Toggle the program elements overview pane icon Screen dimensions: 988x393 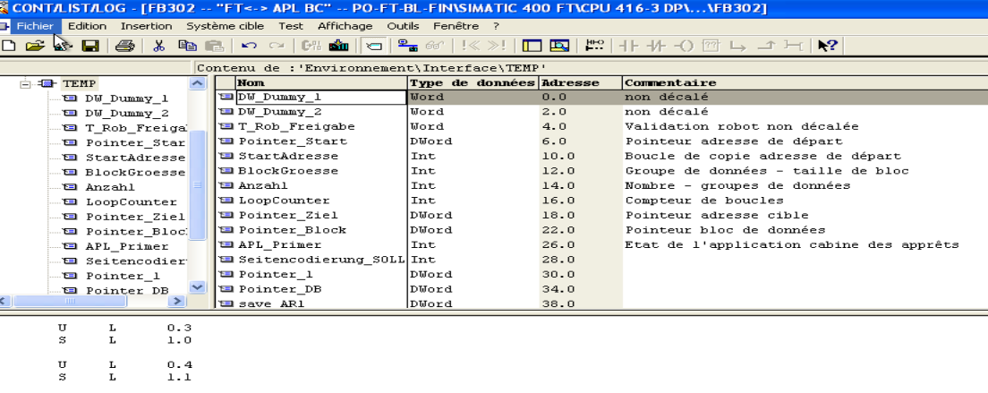click(x=532, y=45)
